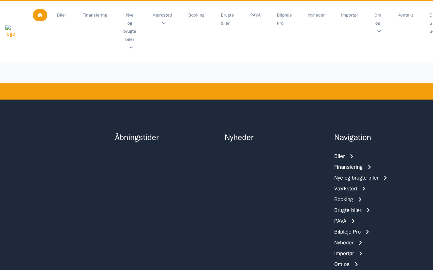Screen dimensions: 433x270
Task: Click the Åbningstider footer heading
Action: pyautogui.click(x=137, y=137)
